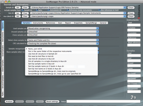This screenshot has width=143, height=106.
Task: Click the Reset settings button
Action: 52,101
